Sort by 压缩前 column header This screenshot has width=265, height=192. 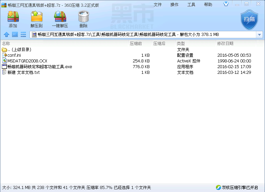pos(140,44)
